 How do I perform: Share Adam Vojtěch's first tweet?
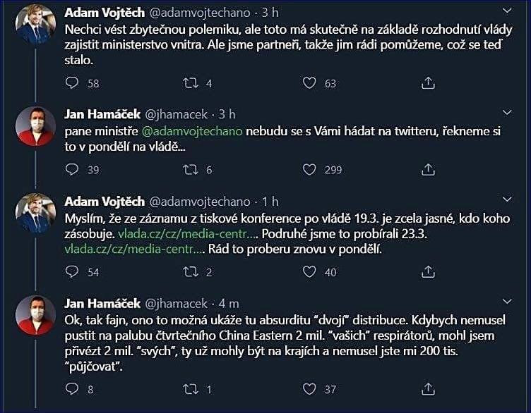[428, 82]
